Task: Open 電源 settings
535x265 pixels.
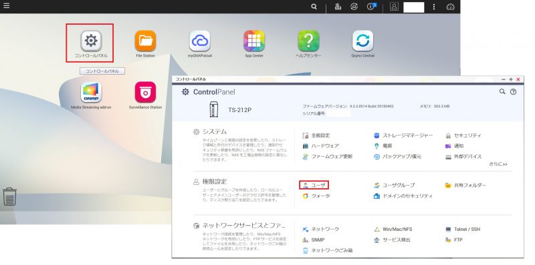Action: tap(383, 146)
